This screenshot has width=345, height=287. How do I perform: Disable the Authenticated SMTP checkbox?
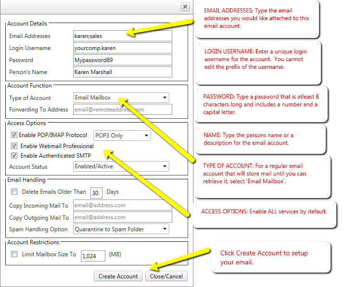(x=14, y=155)
